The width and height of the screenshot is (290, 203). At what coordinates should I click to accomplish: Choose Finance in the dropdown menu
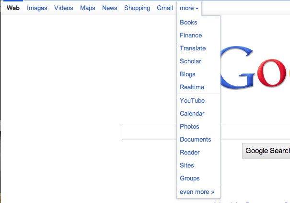(x=191, y=36)
